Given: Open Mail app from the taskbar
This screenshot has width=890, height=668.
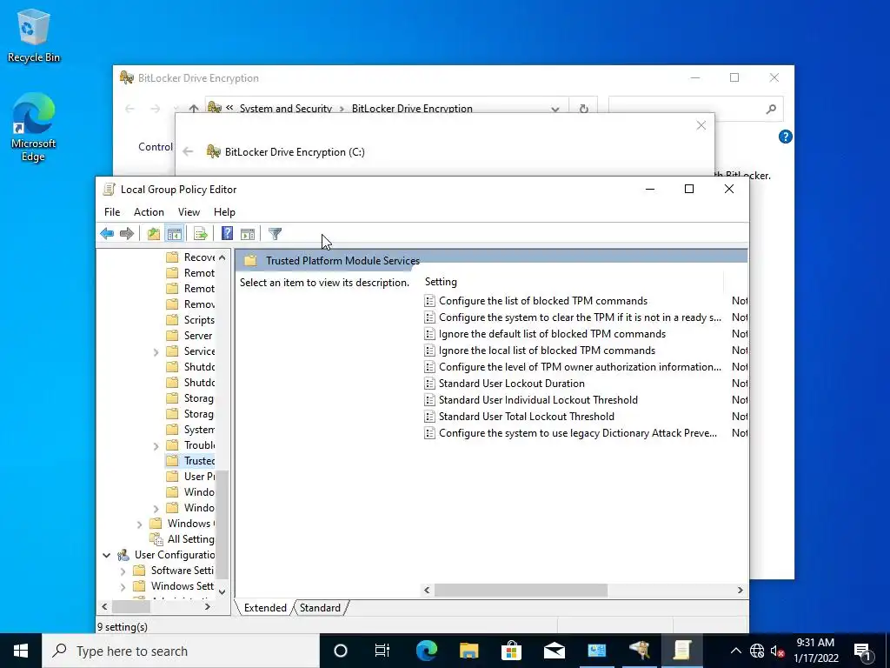Looking at the screenshot, I should coord(554,651).
